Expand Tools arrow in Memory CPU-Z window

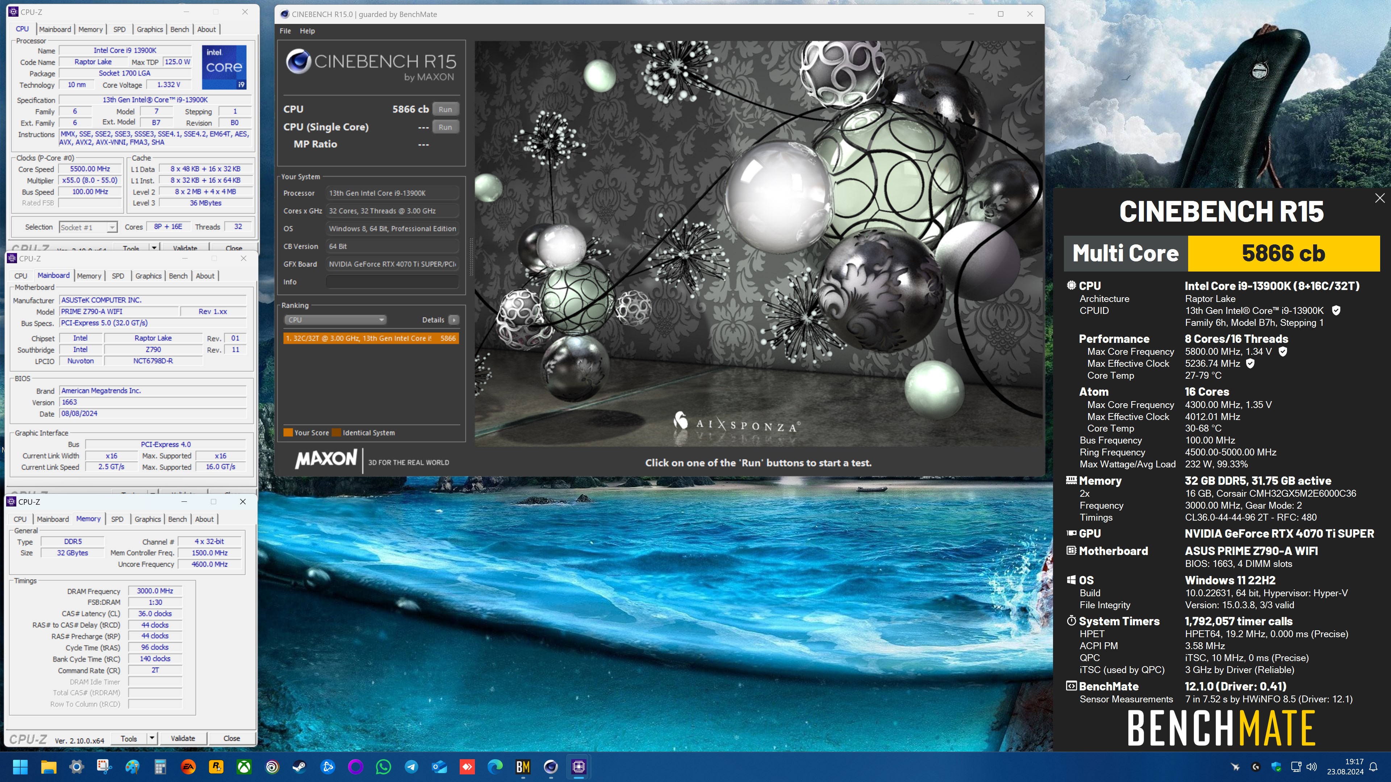tap(152, 738)
